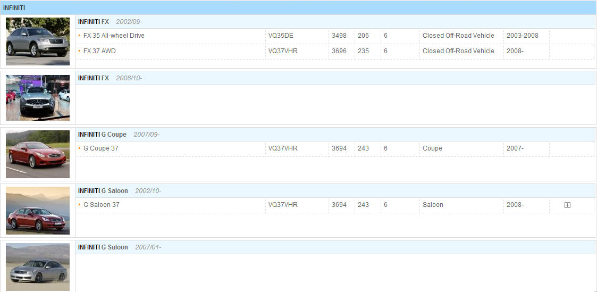Click the INFINITI G Saloon 2002/10- header
Image resolution: width=597 pixels, height=292 pixels.
point(335,191)
